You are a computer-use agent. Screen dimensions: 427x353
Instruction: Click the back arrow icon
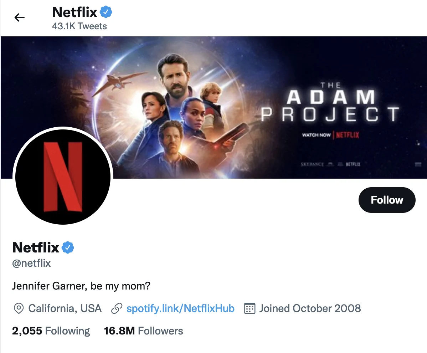[x=19, y=17]
